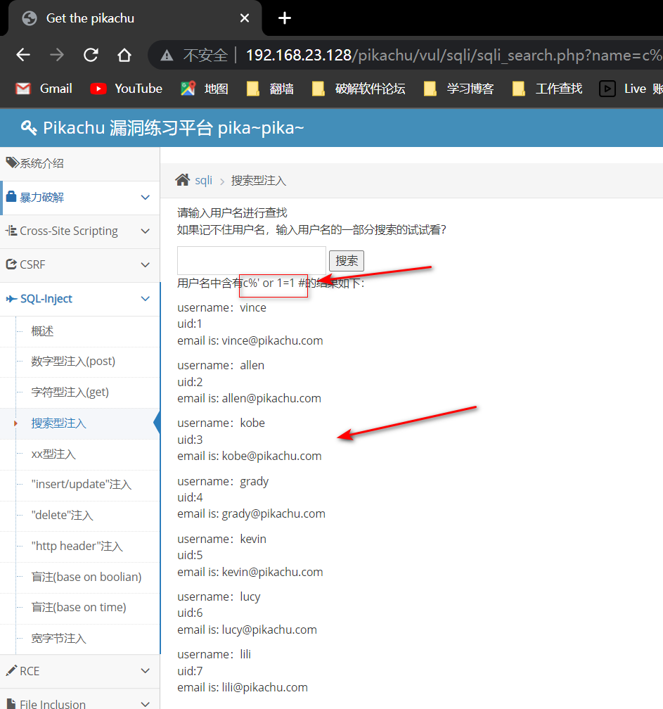Open the 翻墙 bookmark folder
663x709 pixels.
pyautogui.click(x=271, y=89)
